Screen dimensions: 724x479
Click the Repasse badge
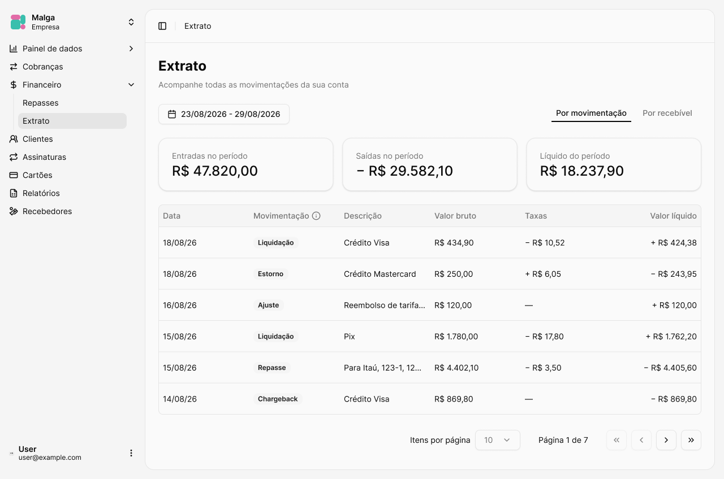coord(272,368)
